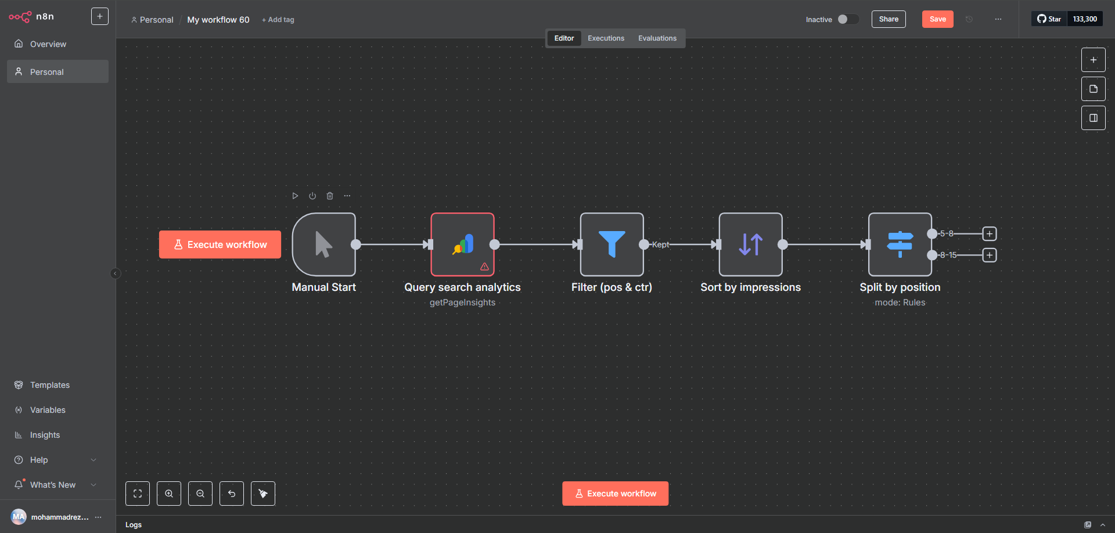
Task: Switch to the Executions tab
Action: click(606, 38)
